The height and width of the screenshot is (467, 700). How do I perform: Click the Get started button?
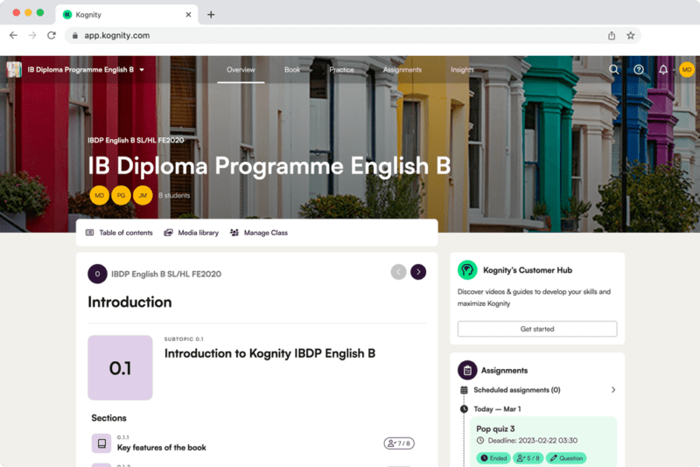(x=537, y=329)
